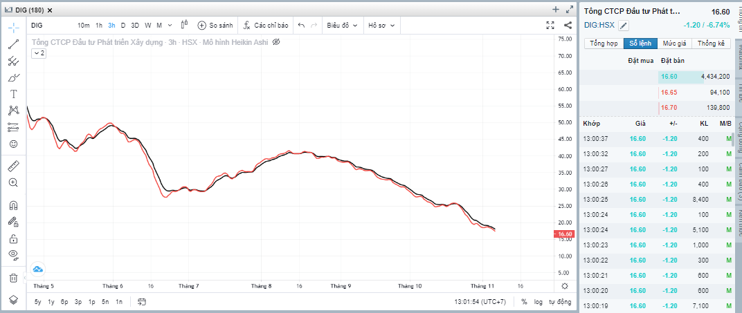Open the go-to-date calendar icon
The width and height of the screenshot is (742, 313).
[141, 302]
